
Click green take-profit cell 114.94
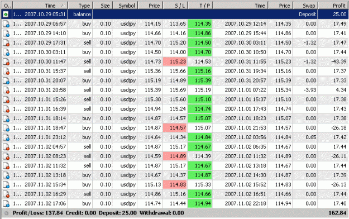click(200, 204)
